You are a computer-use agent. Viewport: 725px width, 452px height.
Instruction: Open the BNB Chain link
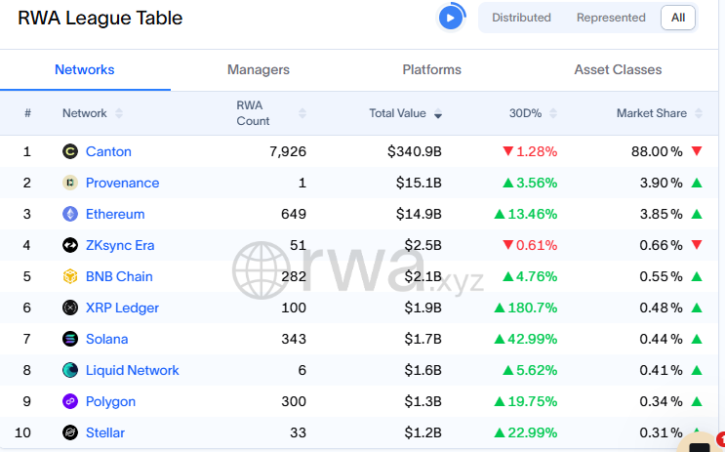[x=119, y=276]
